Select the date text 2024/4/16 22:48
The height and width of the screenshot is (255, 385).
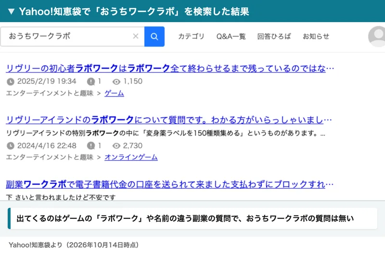click(47, 146)
